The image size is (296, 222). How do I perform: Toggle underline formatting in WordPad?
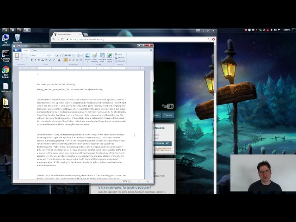point(39,60)
